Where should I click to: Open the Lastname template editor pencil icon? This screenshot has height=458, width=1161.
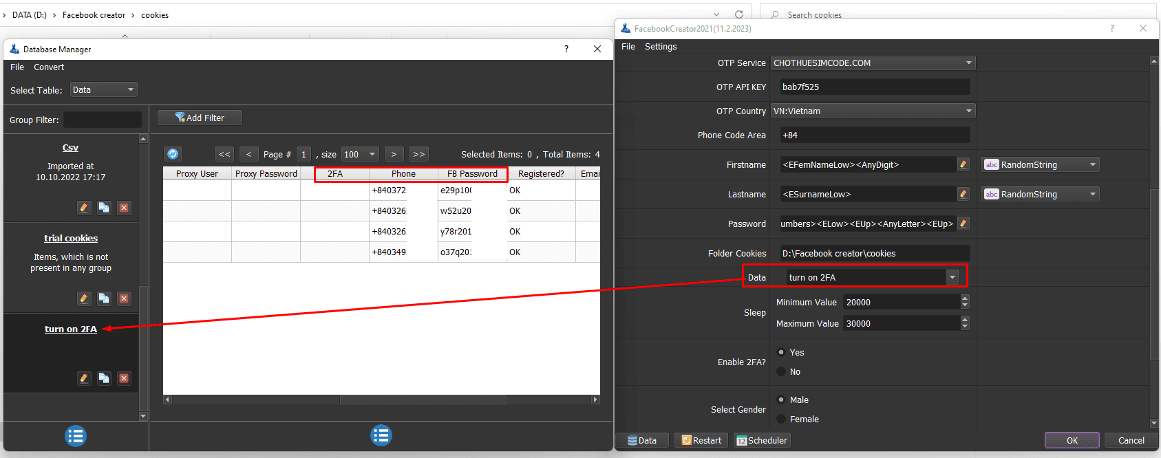(x=963, y=194)
